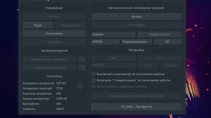
Task: Enable "Спящий режим" after work checkbox
Action: pos(94,80)
